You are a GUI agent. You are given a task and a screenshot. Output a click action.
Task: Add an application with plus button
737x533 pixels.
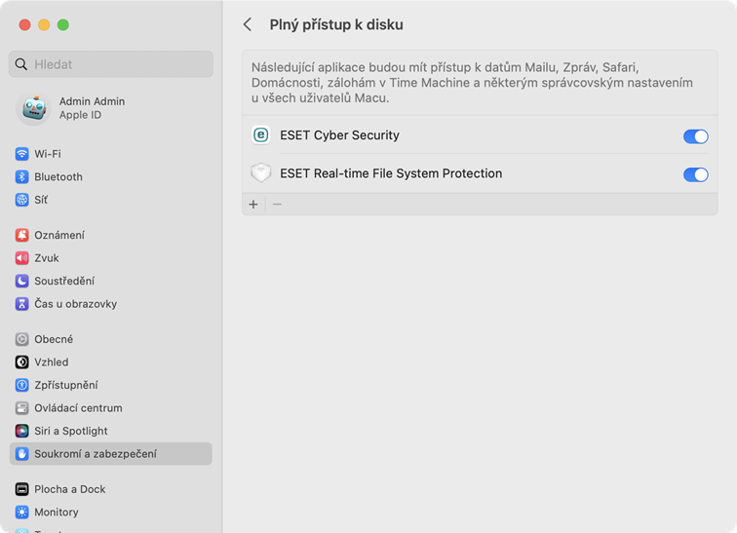[x=253, y=205]
